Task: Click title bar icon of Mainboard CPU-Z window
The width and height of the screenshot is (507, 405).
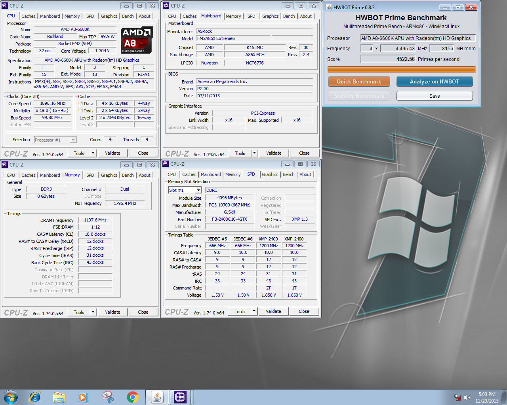Action: coord(166,6)
